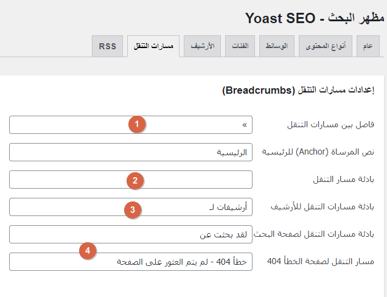Click the archive prefix field أرشيفات لـ

pos(131,207)
